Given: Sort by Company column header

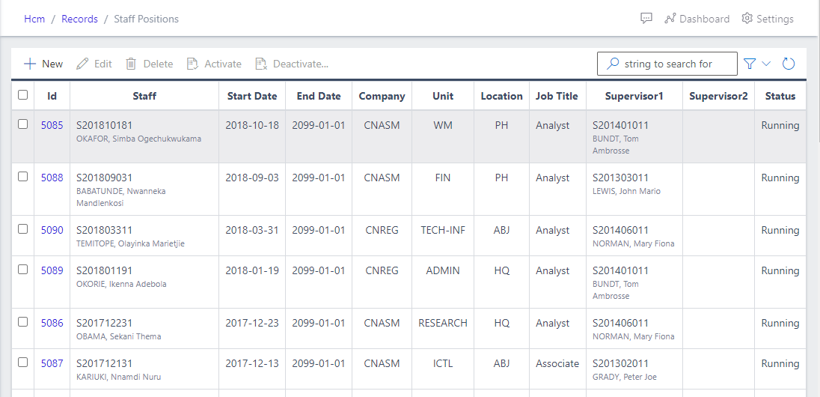Looking at the screenshot, I should (382, 96).
